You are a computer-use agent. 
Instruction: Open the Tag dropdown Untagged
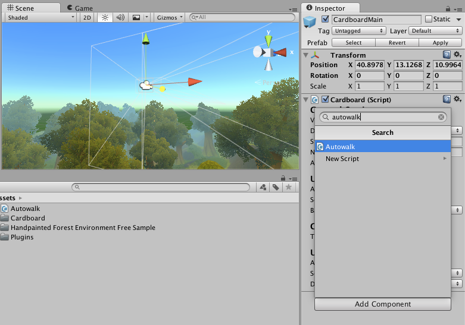pos(359,31)
